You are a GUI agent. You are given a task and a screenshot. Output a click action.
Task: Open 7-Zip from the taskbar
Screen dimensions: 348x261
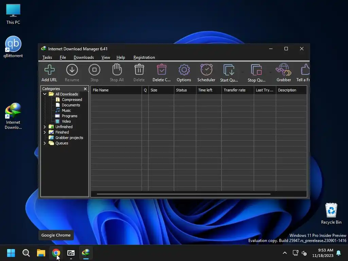click(x=71, y=253)
